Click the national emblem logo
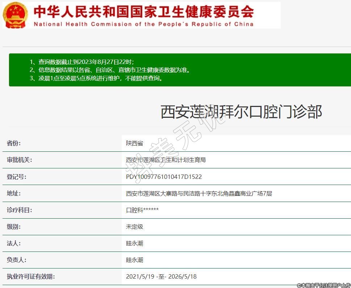 click(15, 15)
